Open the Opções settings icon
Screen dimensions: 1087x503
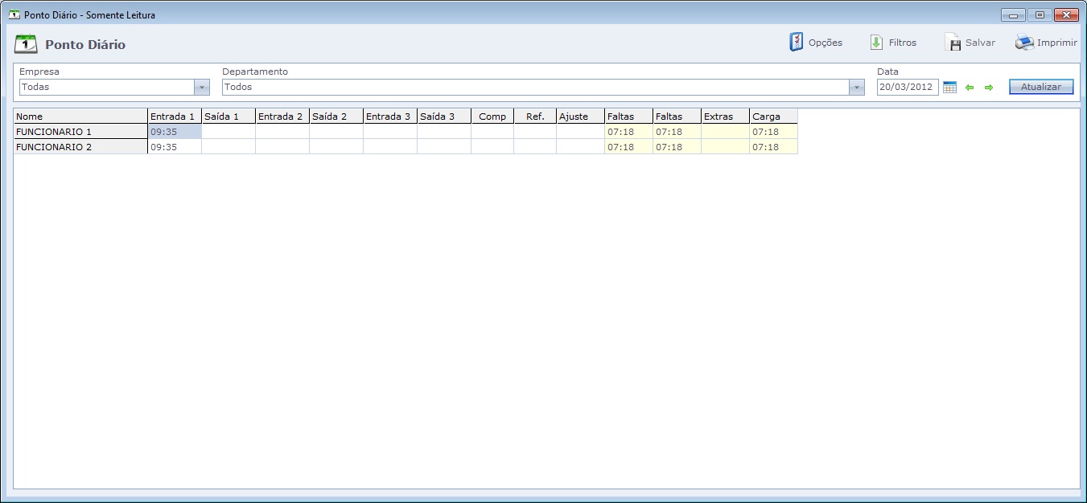click(796, 43)
